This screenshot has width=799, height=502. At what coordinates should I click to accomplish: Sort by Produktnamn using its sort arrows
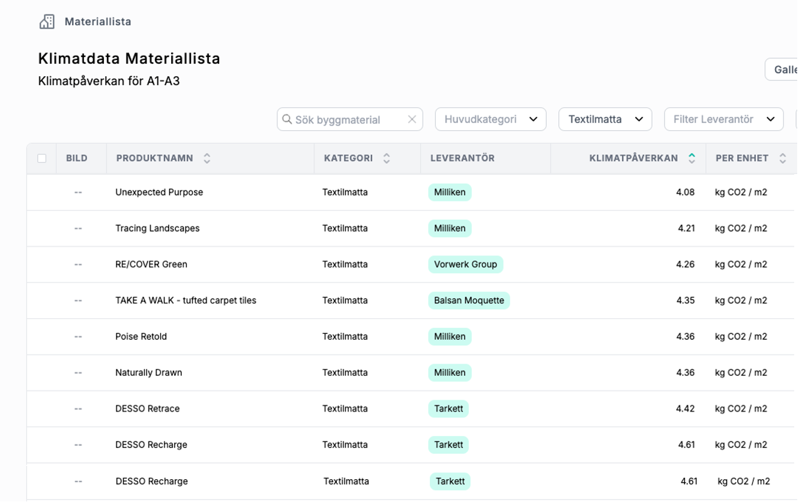pos(207,158)
